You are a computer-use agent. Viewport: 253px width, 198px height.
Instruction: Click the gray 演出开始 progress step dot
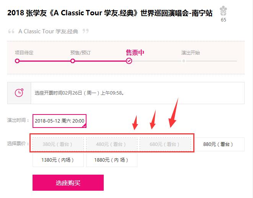[x=184, y=61]
